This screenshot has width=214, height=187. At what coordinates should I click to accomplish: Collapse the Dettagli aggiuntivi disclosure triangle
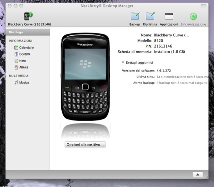[123, 62]
